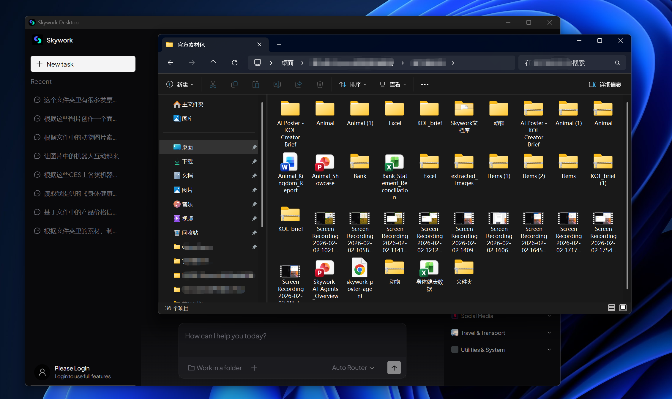
Task: Click the search magnifier icon
Action: point(617,63)
